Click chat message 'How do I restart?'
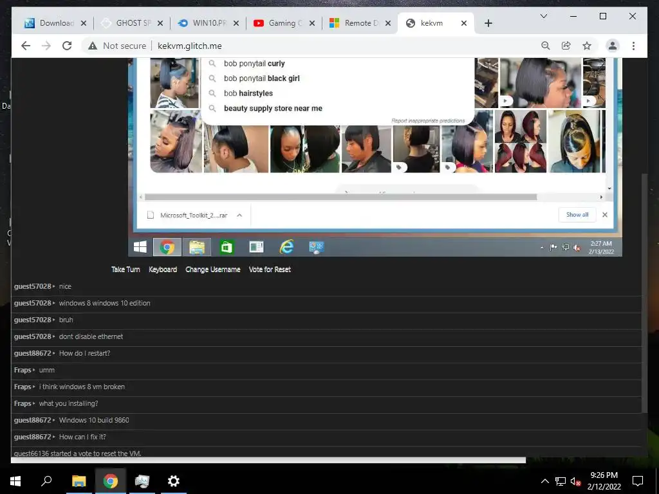Image resolution: width=659 pixels, height=494 pixels. click(x=84, y=353)
